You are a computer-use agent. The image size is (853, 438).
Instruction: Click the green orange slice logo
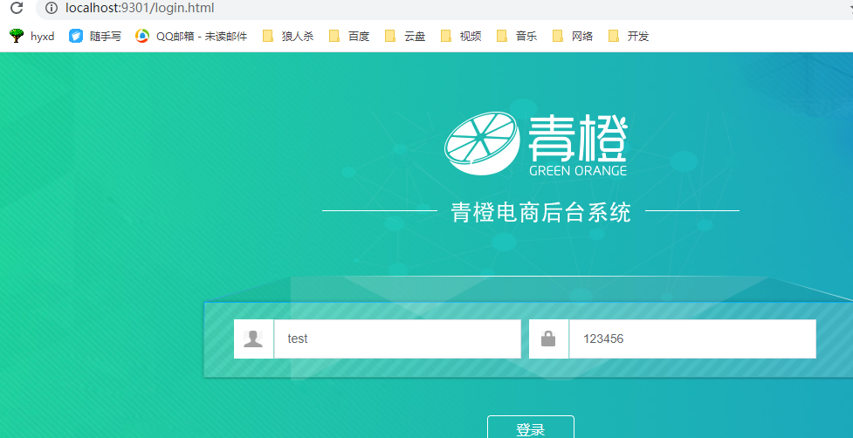[483, 143]
